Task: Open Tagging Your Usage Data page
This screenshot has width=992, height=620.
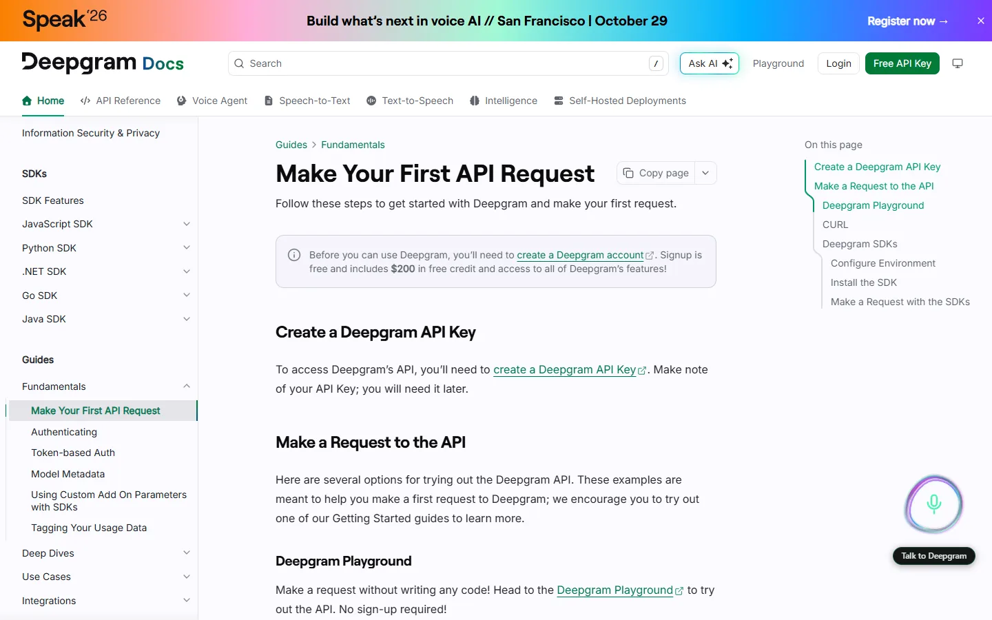Action: coord(89,528)
